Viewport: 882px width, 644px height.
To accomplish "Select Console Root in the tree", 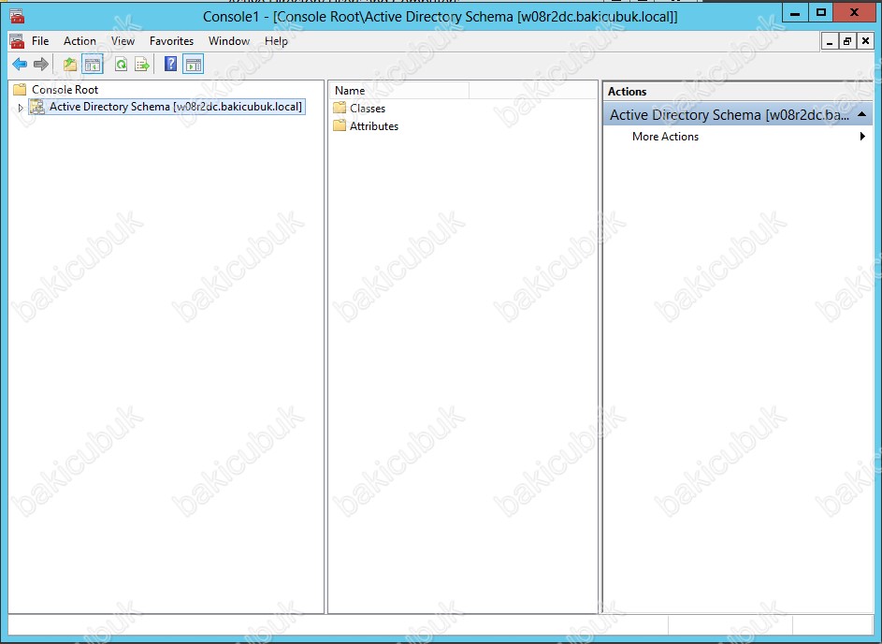I will click(x=65, y=90).
